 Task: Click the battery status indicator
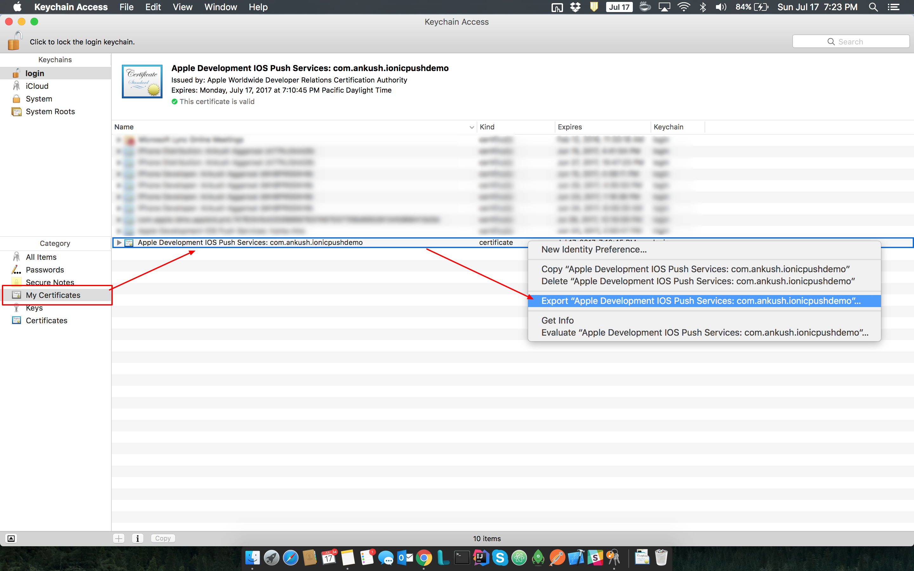[x=752, y=7]
